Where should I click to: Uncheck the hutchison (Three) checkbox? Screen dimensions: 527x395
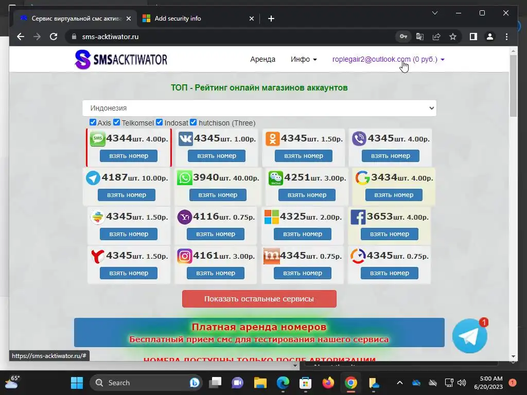[194, 122]
